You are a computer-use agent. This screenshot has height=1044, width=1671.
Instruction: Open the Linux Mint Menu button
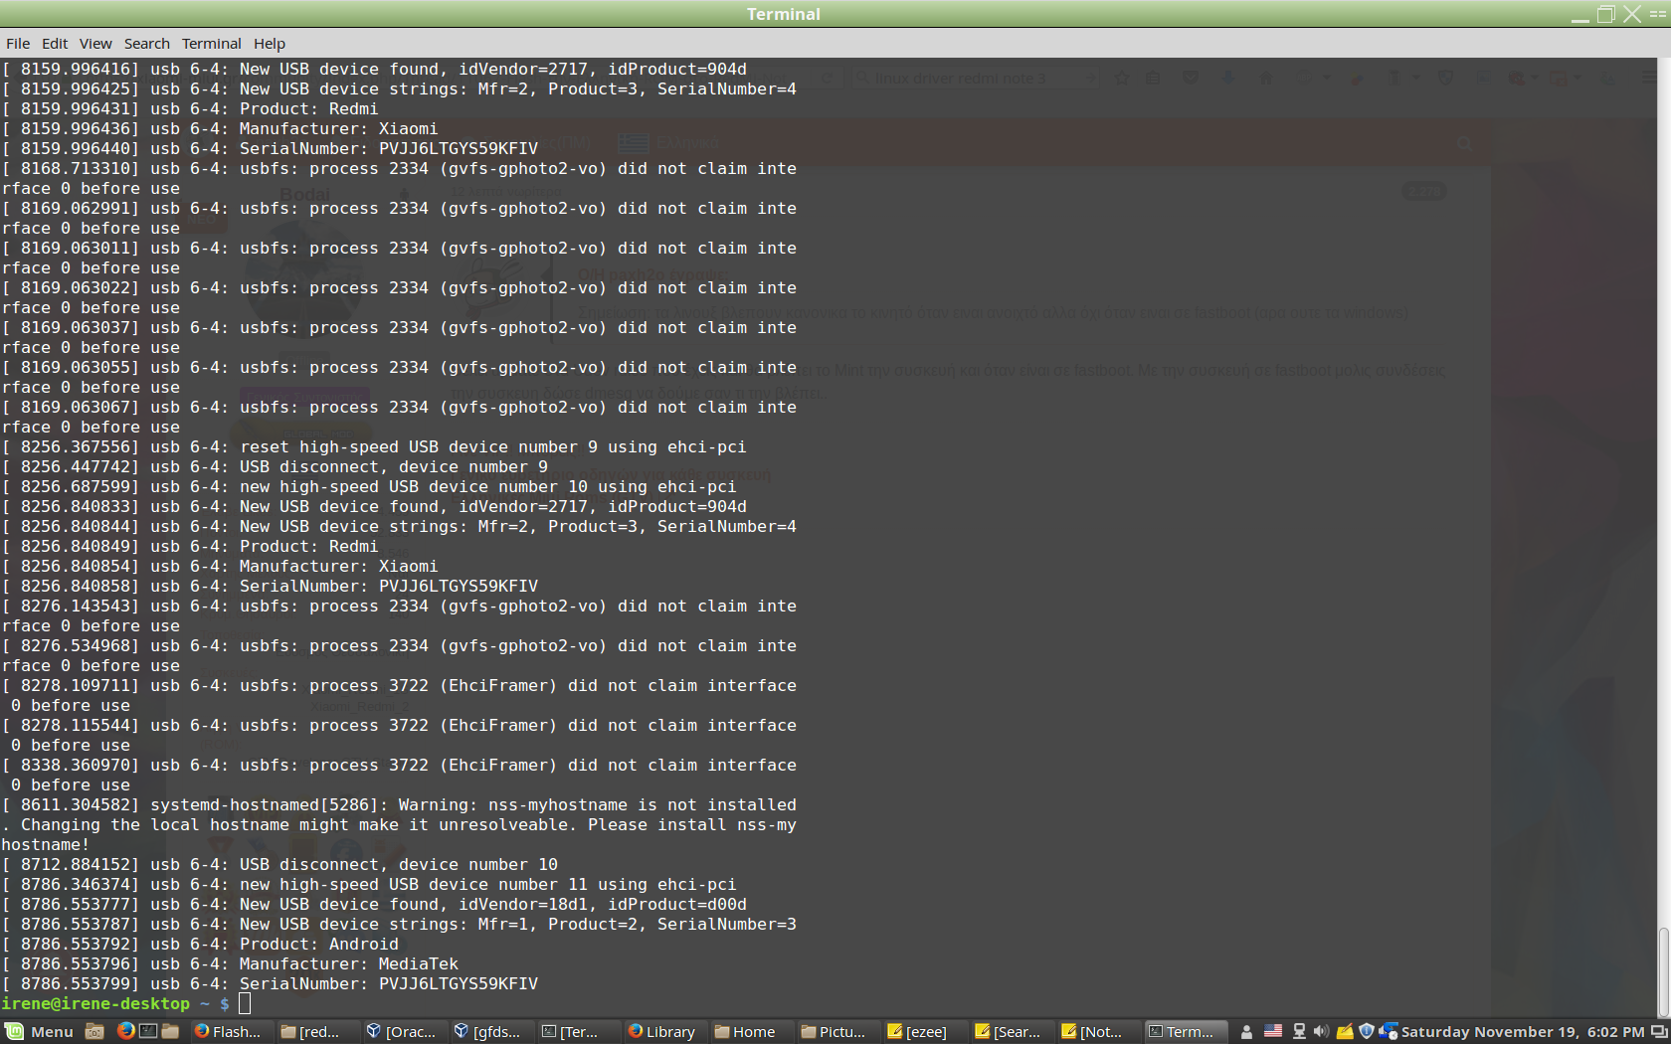(x=40, y=1031)
